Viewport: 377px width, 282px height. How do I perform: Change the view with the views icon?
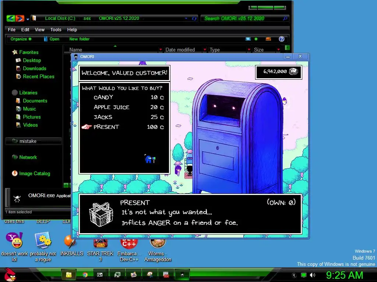point(248,39)
